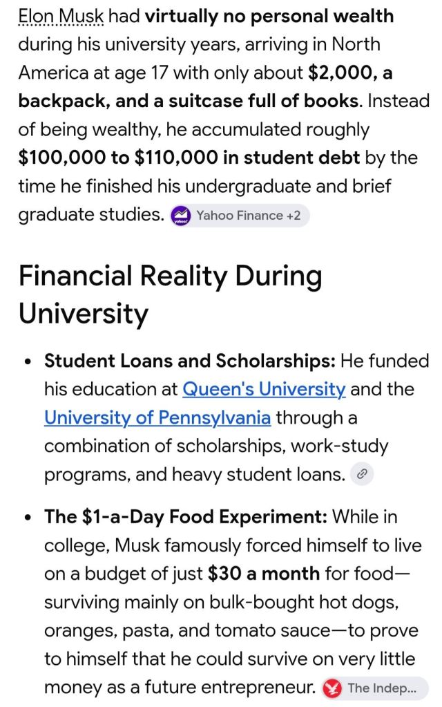Screen dimensions: 442x707
Task: Open The Indep... source chip
Action: pyautogui.click(x=375, y=688)
